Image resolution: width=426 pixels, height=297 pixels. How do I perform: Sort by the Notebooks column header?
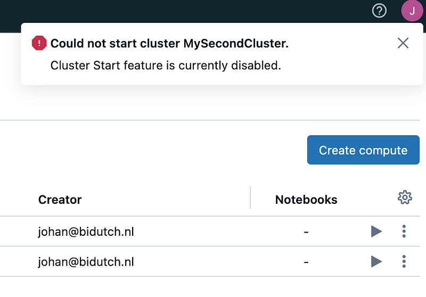[306, 200]
